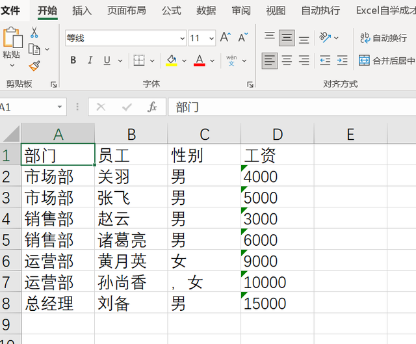Apply cell borders icon

(x=139, y=60)
